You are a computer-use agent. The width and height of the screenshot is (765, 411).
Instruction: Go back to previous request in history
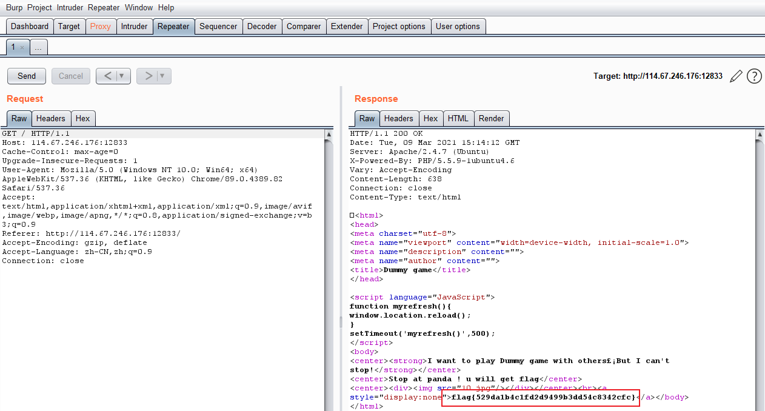coord(107,76)
